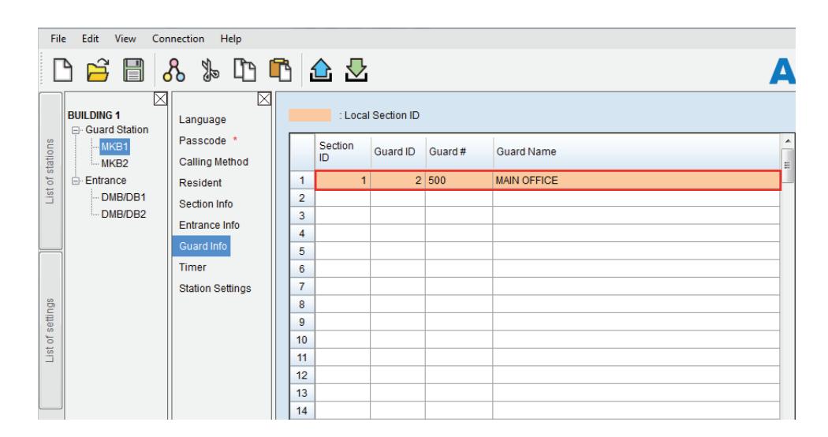Select the Guard # cell containing 500

point(459,180)
